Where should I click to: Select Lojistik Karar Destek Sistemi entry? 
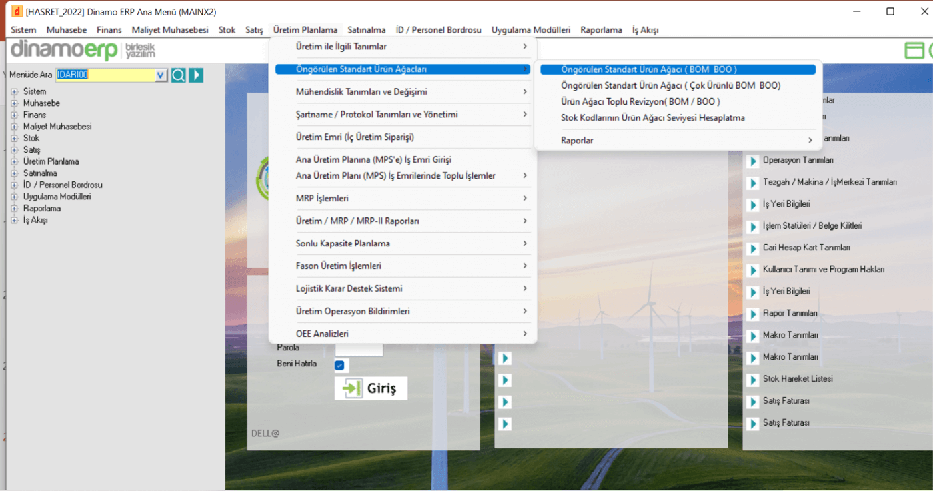[403, 289]
